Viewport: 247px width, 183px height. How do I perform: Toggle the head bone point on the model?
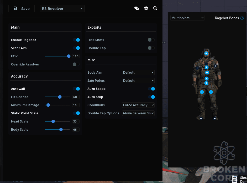point(206,53)
